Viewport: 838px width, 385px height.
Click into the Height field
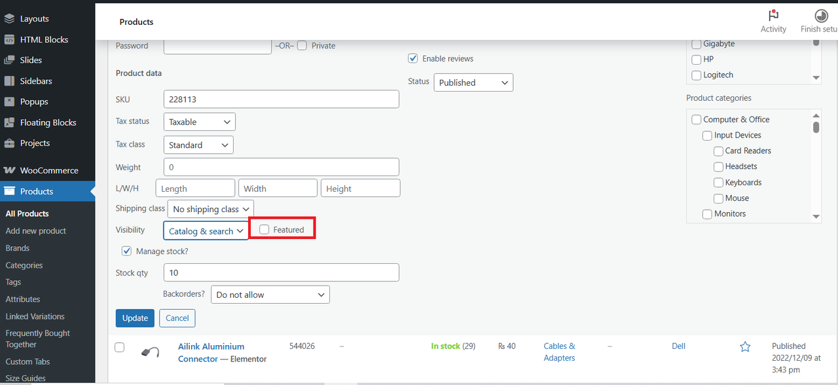[360, 189]
